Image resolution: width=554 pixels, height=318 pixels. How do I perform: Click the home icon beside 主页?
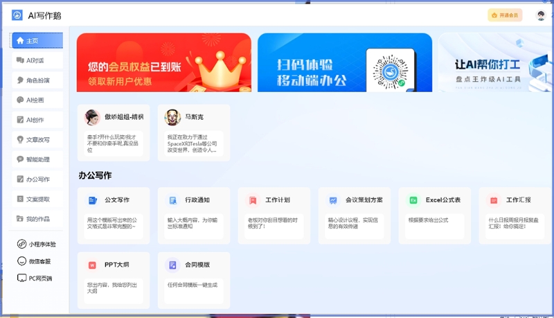point(20,41)
